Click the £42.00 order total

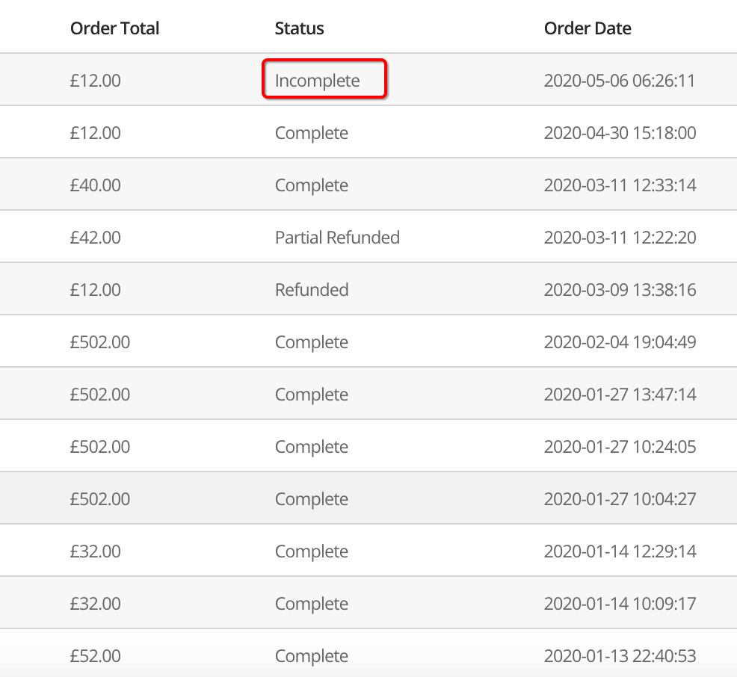click(x=96, y=238)
